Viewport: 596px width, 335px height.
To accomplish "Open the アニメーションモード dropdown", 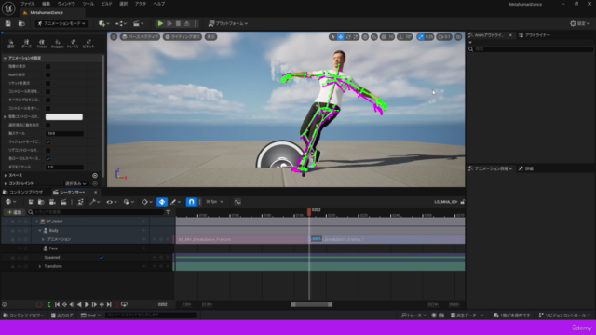I will coord(61,23).
